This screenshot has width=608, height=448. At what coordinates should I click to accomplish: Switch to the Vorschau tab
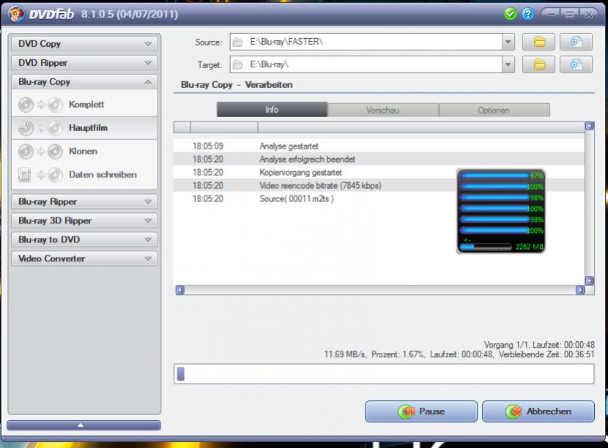382,110
